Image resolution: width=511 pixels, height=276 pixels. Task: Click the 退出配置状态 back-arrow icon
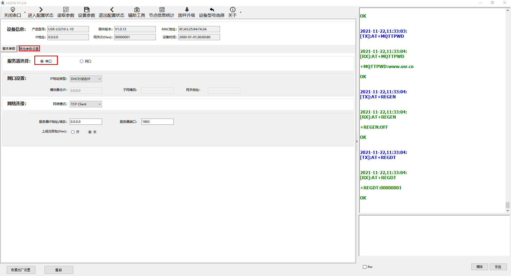pyautogui.click(x=112, y=10)
